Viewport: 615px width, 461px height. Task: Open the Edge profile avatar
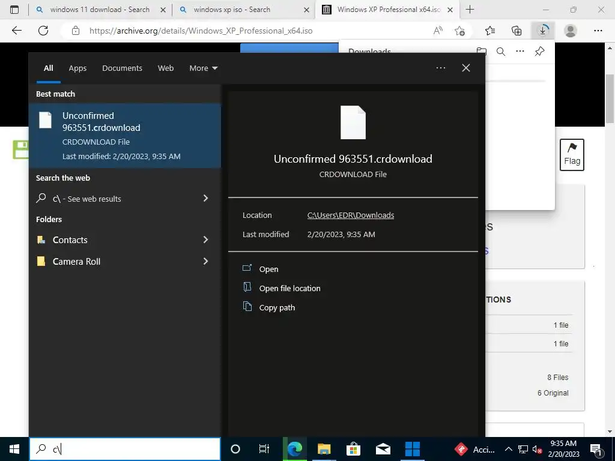571,31
